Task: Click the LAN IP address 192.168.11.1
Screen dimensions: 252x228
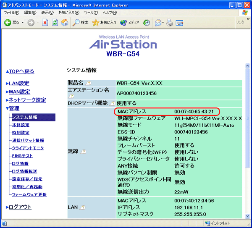Action: click(189, 207)
